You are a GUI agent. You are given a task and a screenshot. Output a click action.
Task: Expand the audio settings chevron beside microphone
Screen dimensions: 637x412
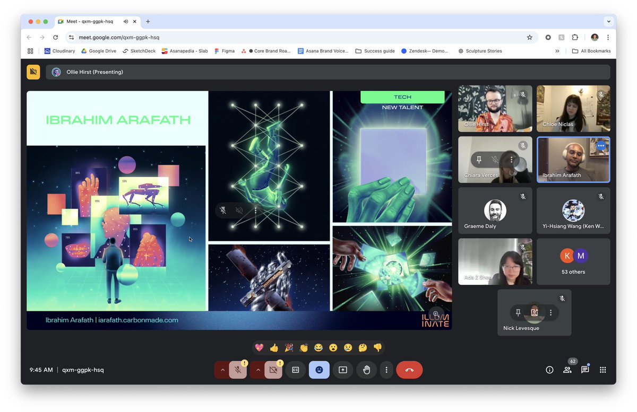click(222, 370)
